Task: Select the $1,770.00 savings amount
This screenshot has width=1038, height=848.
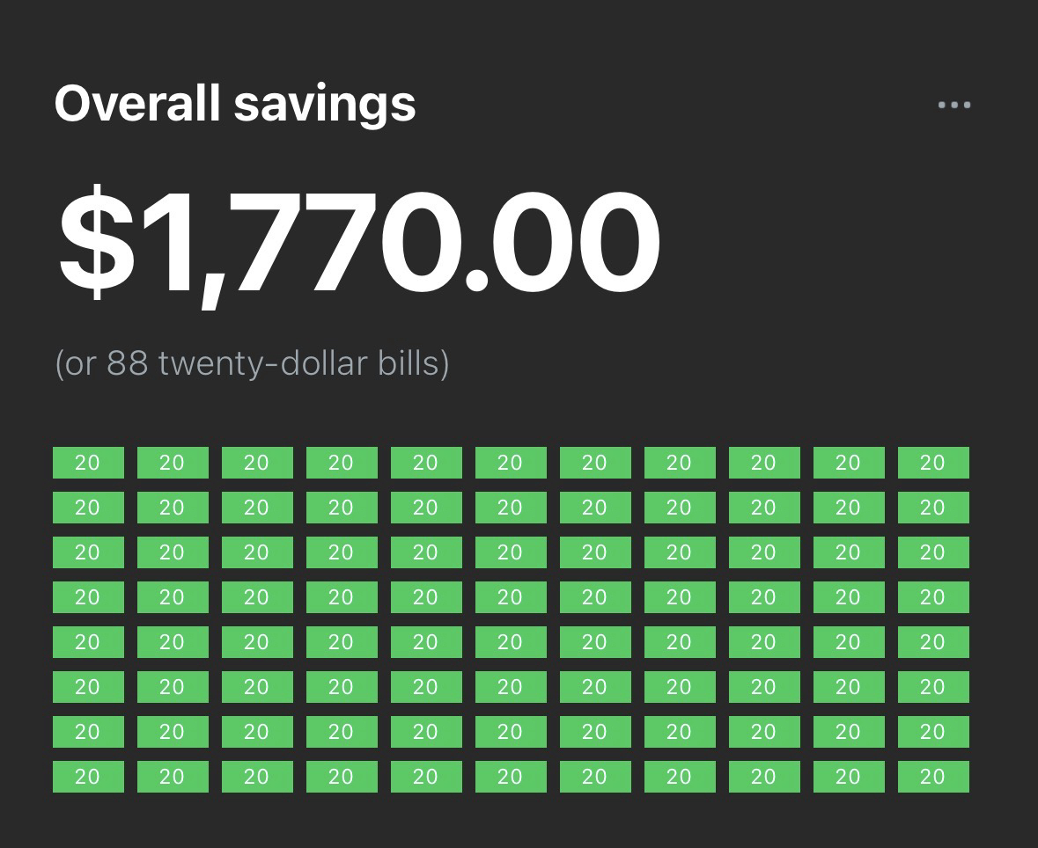Action: click(x=358, y=242)
